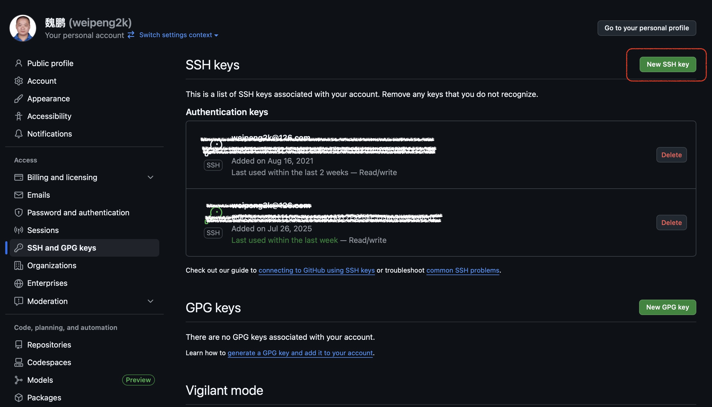Open Packages settings
This screenshot has width=712, height=407.
[x=84, y=398]
